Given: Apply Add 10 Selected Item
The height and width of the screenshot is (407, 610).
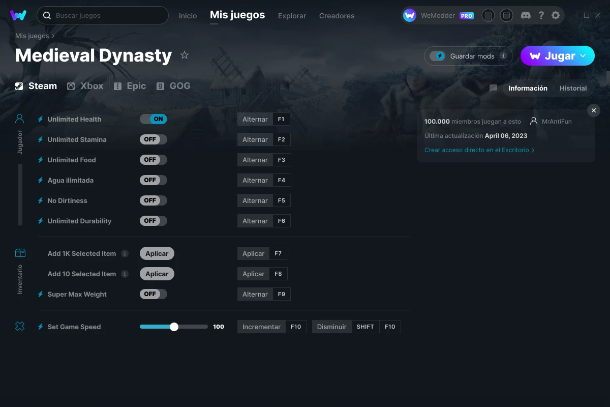Looking at the screenshot, I should click(x=157, y=274).
